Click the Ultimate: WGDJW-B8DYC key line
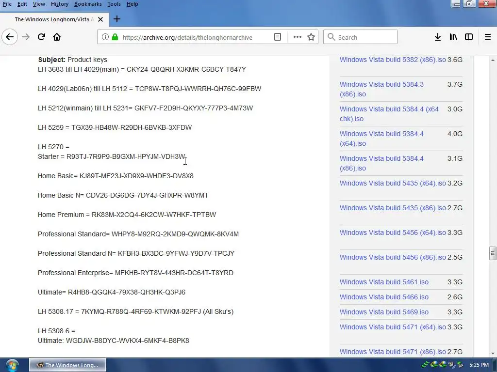497x372 pixels. (114, 341)
